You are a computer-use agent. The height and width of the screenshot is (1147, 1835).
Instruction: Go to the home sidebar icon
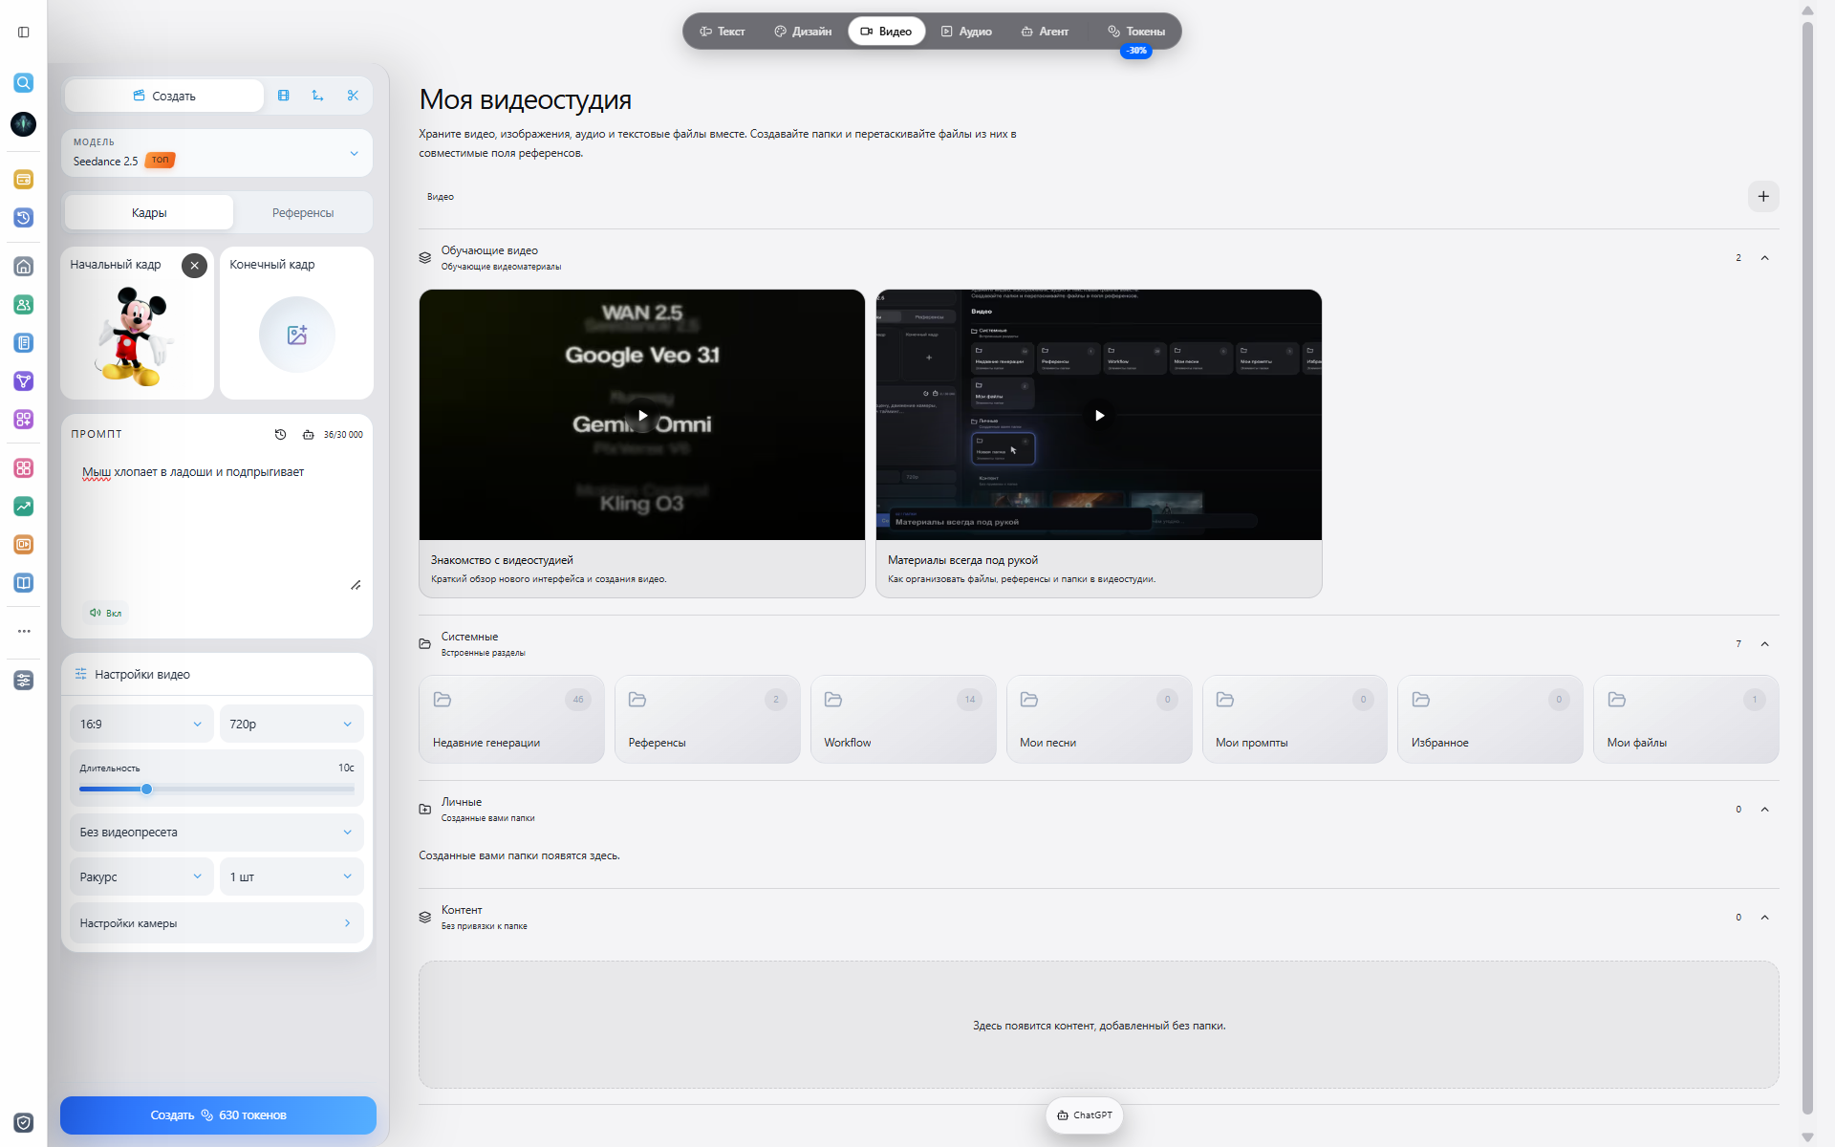[24, 267]
